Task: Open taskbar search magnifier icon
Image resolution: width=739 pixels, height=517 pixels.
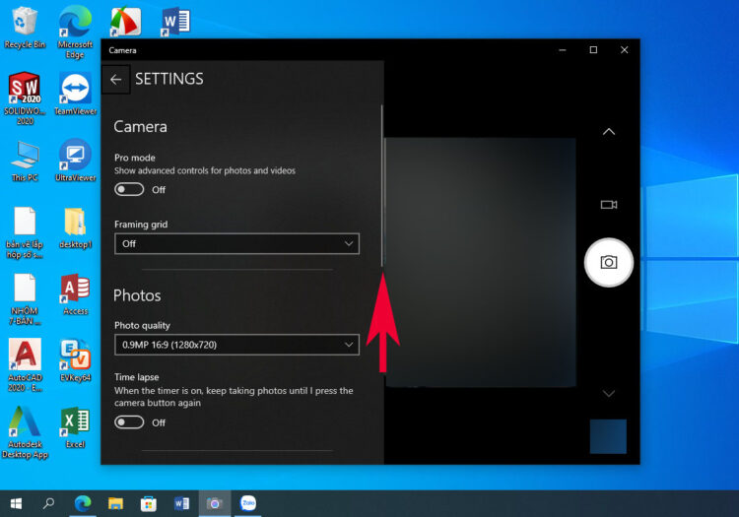Action: pos(48,503)
